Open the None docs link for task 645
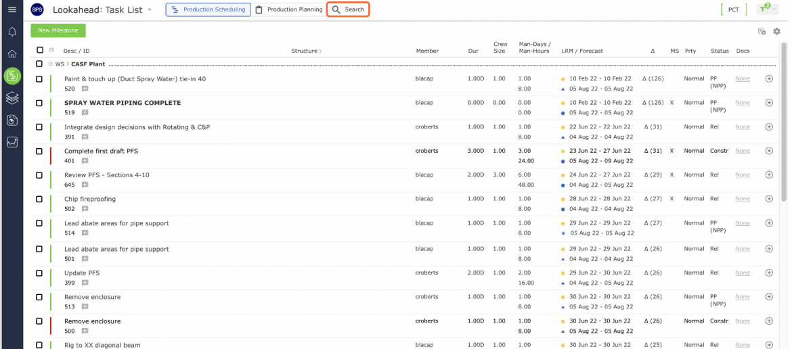The width and height of the screenshot is (792, 349). click(742, 175)
